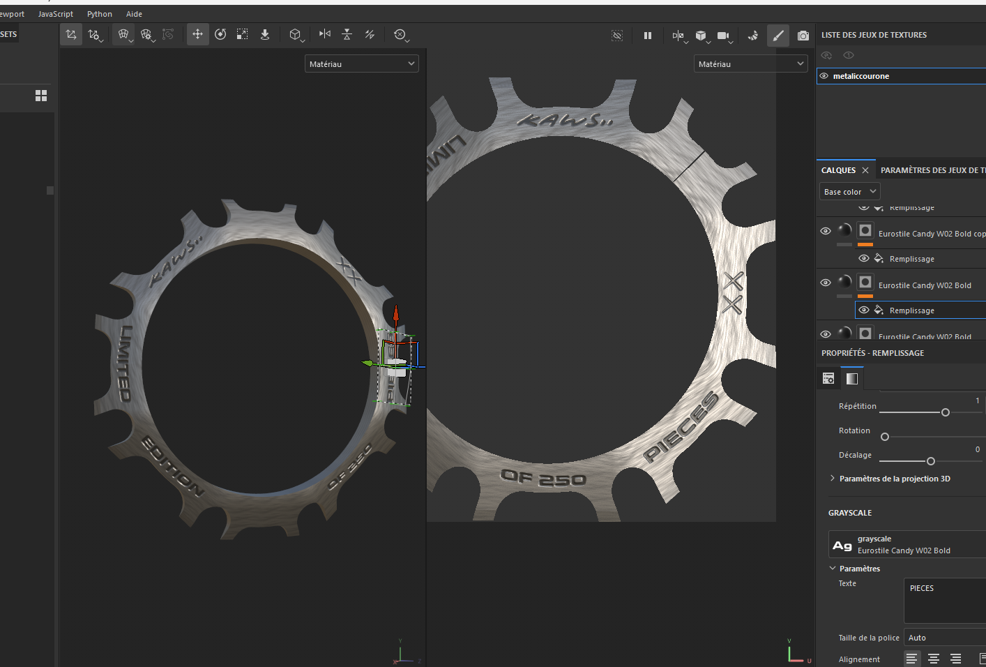Click the solo texture set eye icon
Image resolution: width=986 pixels, height=667 pixels.
[x=849, y=55]
